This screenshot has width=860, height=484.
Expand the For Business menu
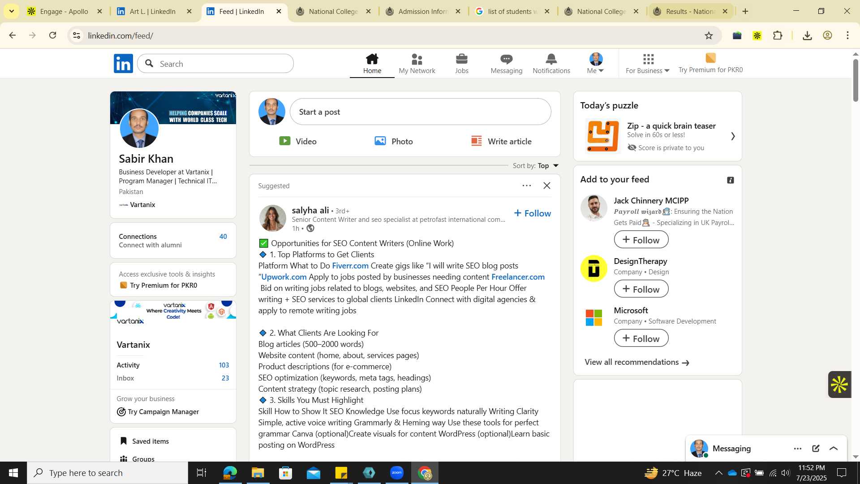647,64
